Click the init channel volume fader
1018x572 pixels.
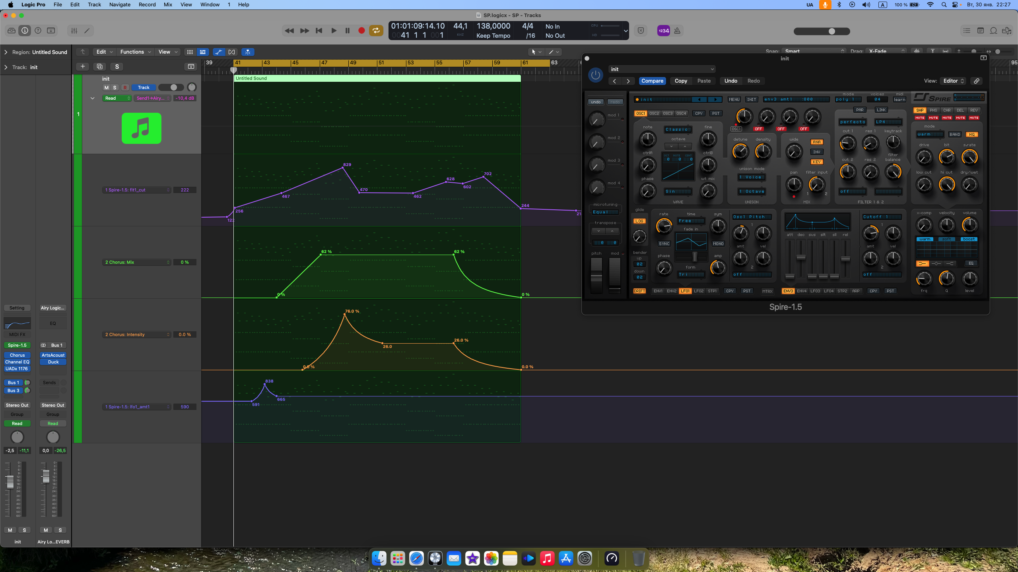(x=10, y=481)
